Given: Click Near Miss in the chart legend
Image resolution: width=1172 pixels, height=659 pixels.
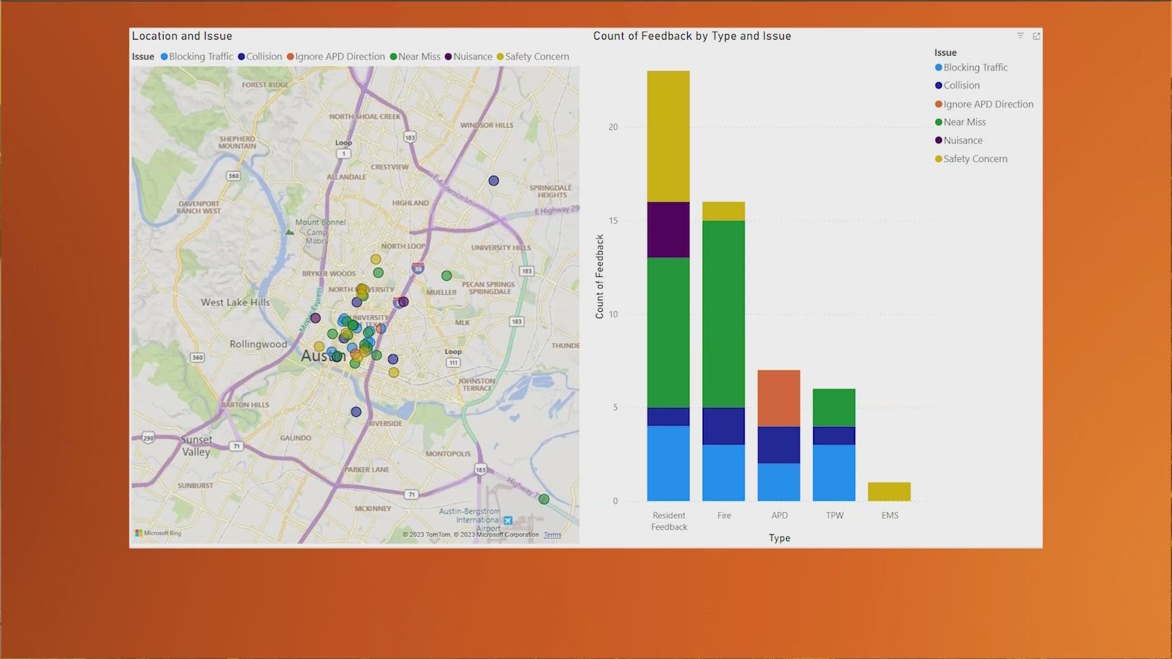Looking at the screenshot, I should [x=960, y=122].
